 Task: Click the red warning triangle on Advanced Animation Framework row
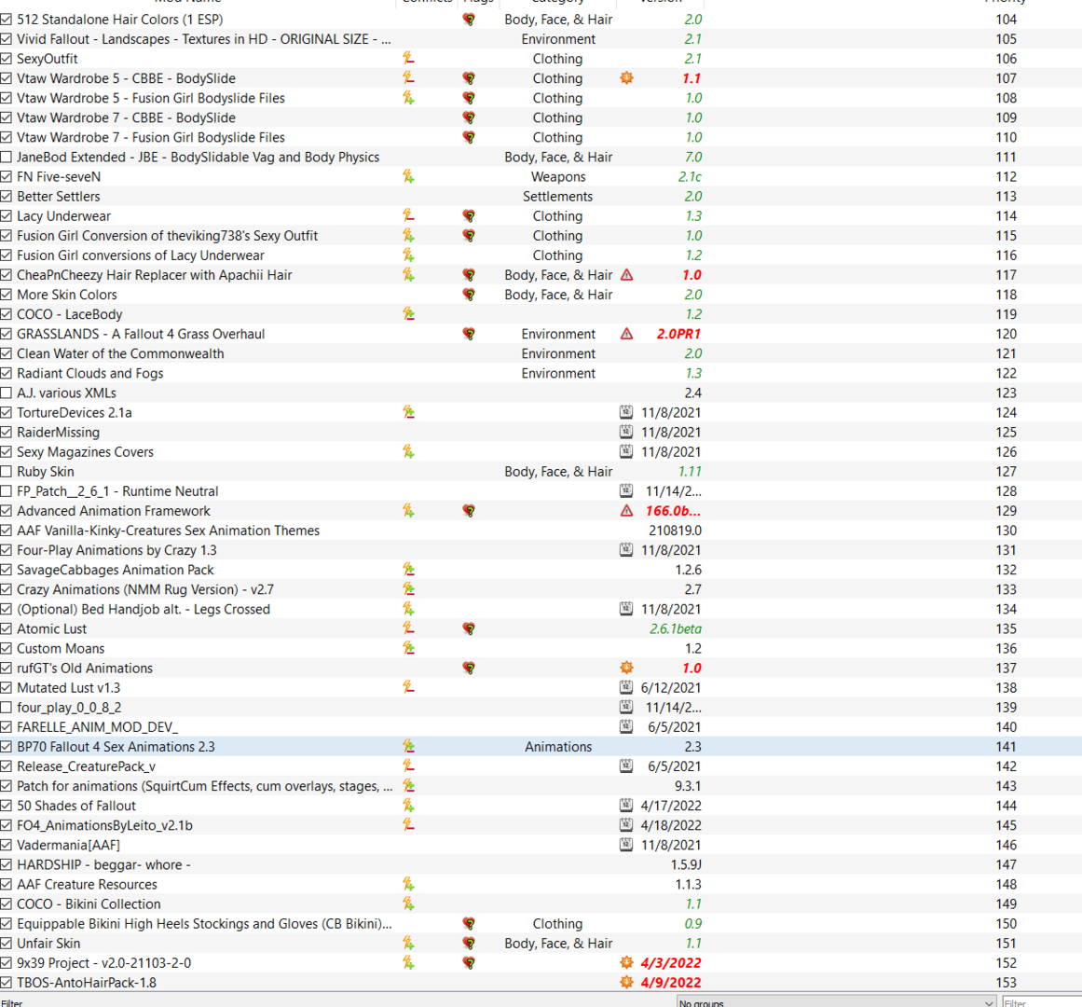point(626,511)
